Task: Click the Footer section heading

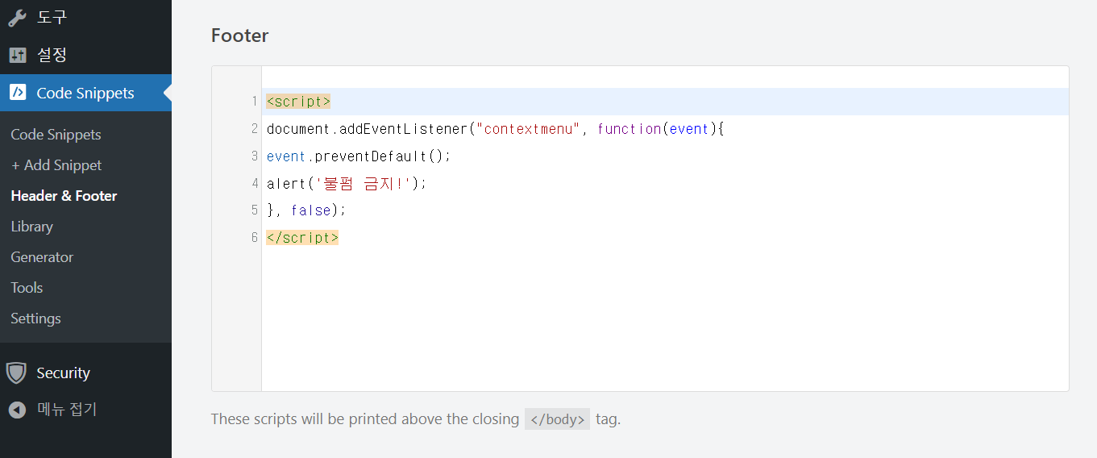Action: (x=239, y=35)
